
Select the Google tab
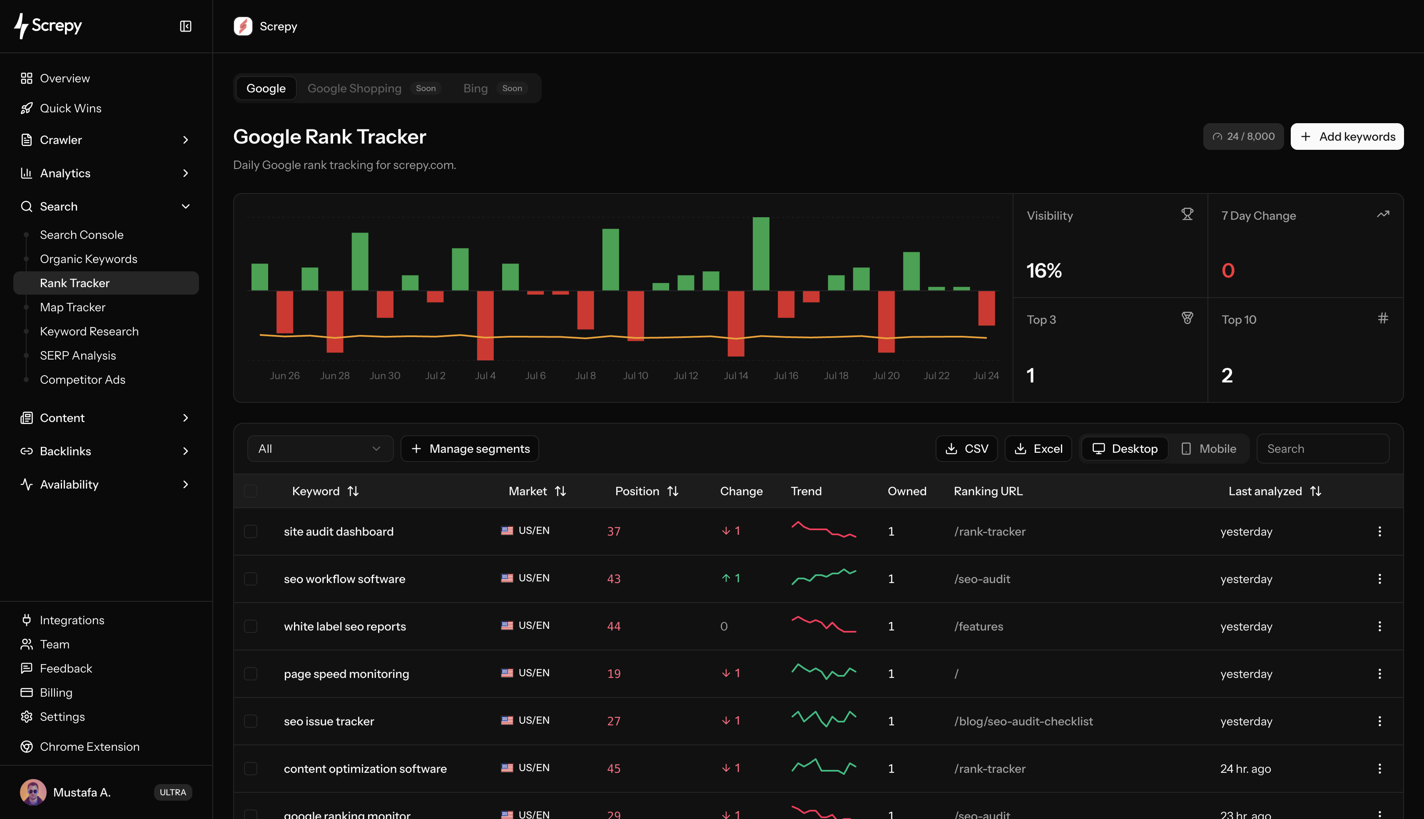266,88
